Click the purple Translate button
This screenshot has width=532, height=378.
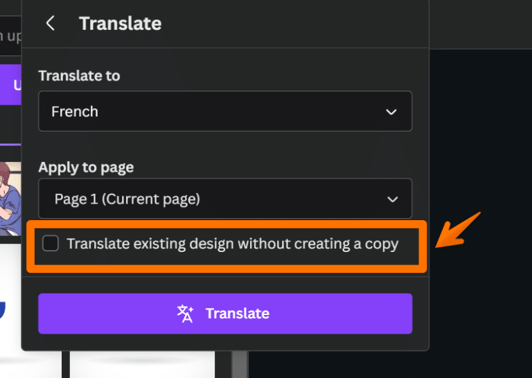pos(225,314)
